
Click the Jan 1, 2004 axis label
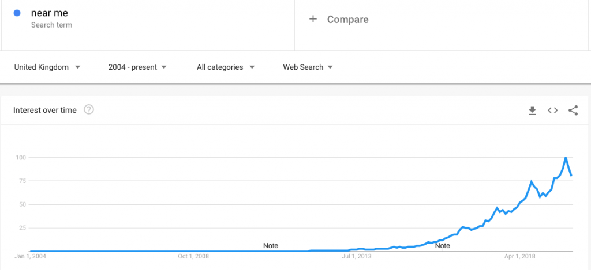(x=29, y=256)
